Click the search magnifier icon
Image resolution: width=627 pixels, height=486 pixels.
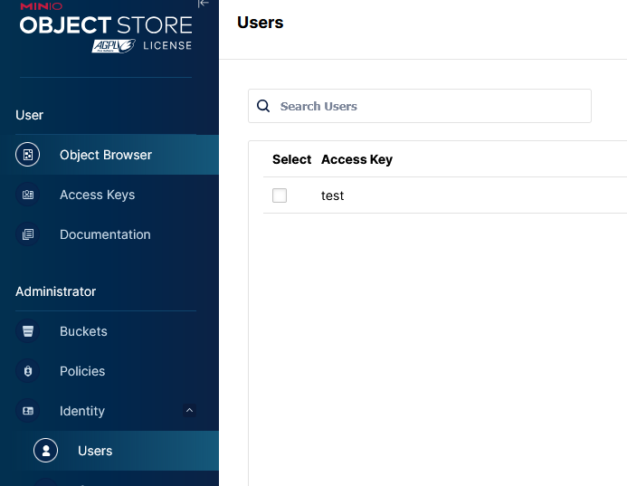tap(264, 106)
